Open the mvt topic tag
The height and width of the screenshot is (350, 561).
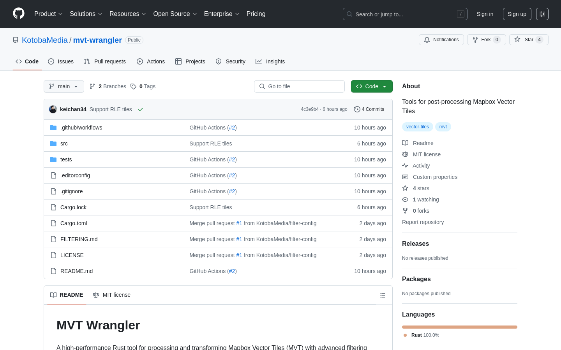pos(443,127)
